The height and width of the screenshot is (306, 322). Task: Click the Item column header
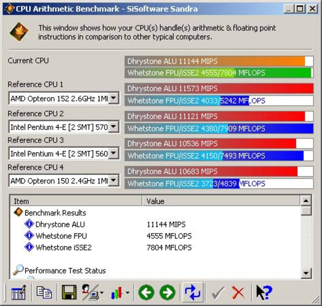[x=76, y=201]
